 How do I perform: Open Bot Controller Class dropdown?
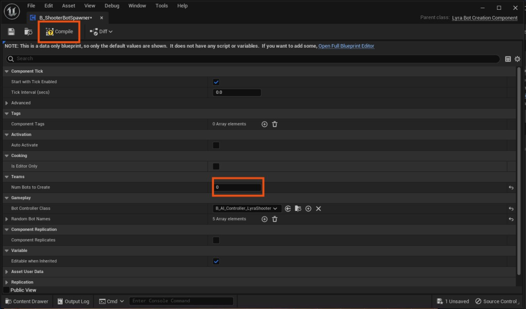pos(247,208)
